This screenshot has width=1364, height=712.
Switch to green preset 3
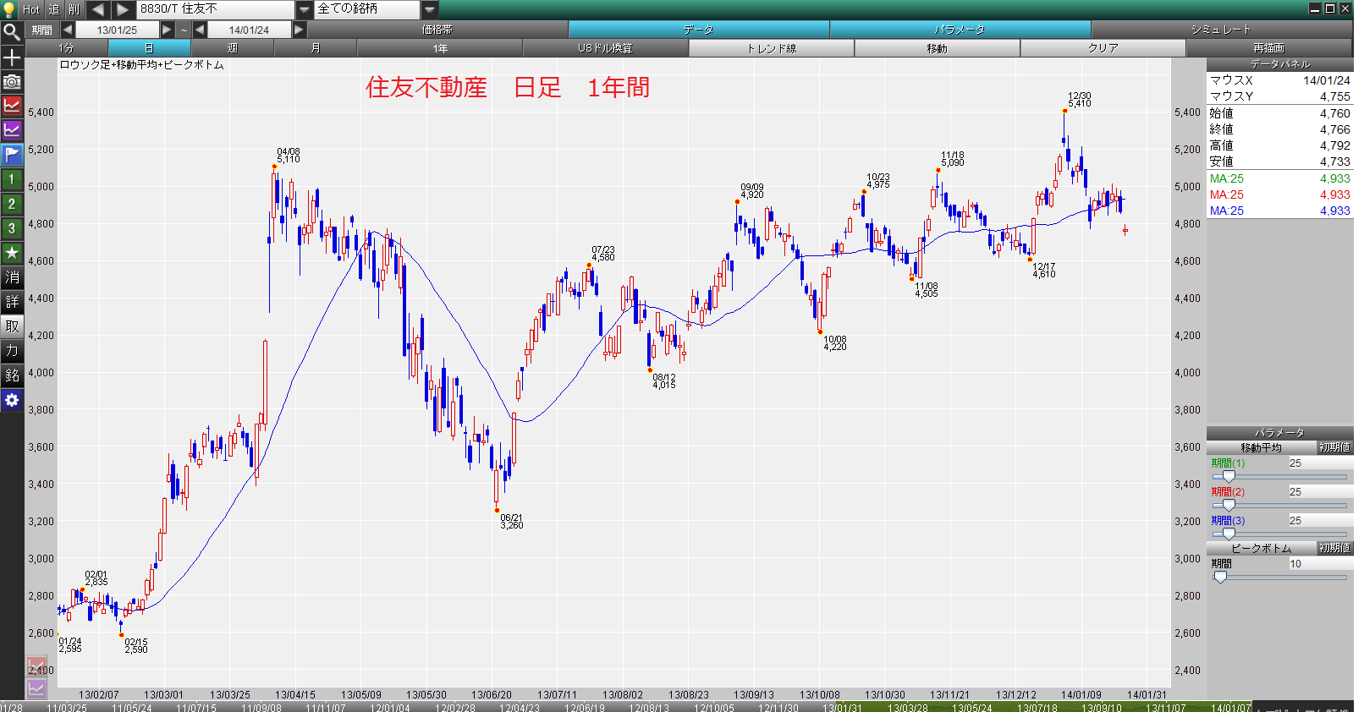coord(12,228)
